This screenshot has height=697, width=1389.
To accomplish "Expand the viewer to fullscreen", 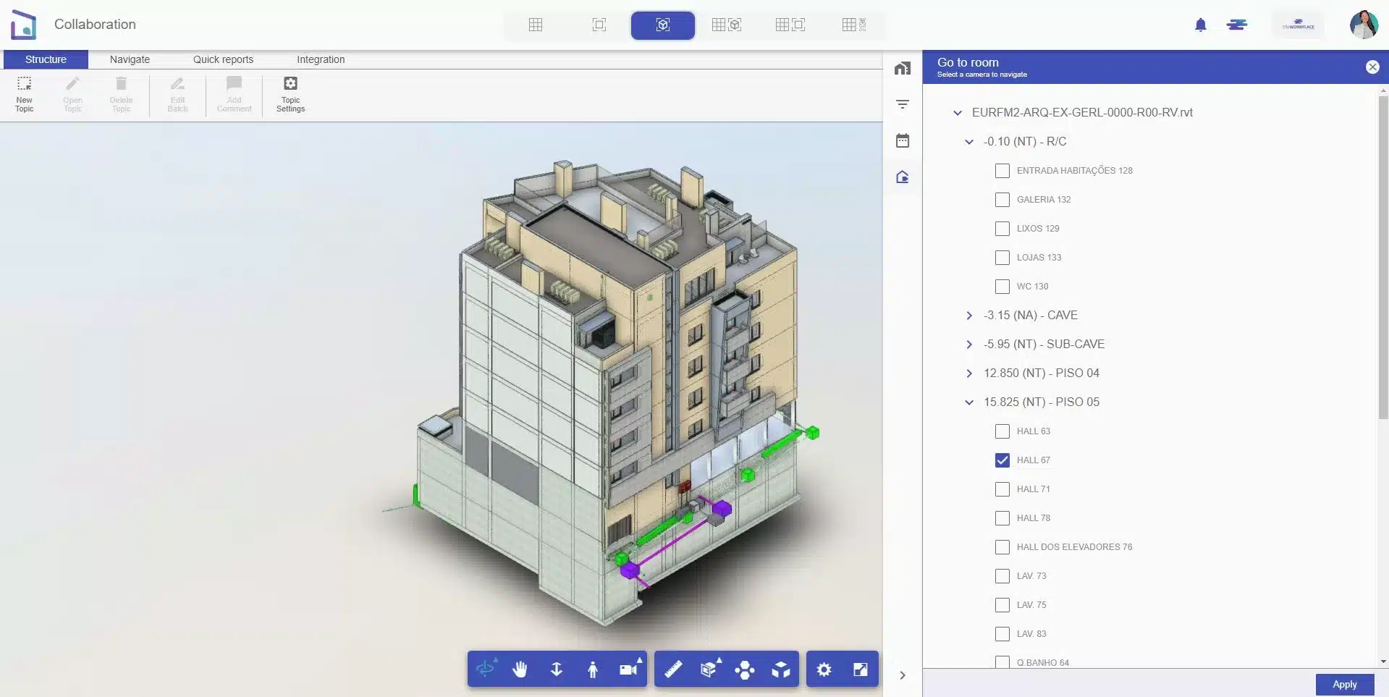I will tap(859, 669).
